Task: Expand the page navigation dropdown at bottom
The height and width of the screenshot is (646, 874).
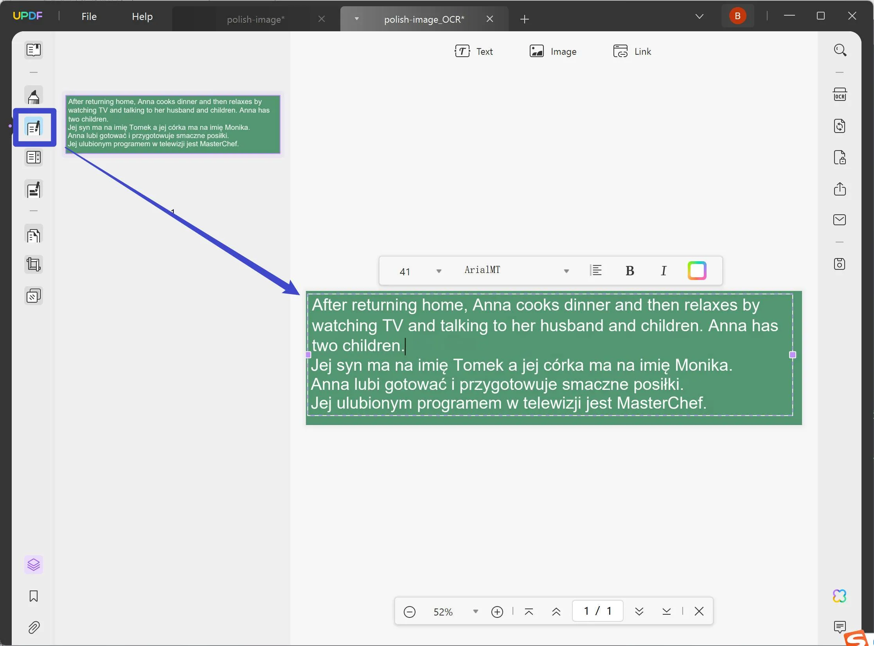Action: point(475,612)
